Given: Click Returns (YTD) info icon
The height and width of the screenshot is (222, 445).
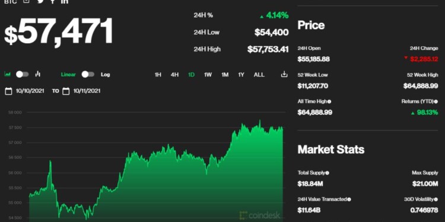Looking at the screenshot, I should (436, 101).
